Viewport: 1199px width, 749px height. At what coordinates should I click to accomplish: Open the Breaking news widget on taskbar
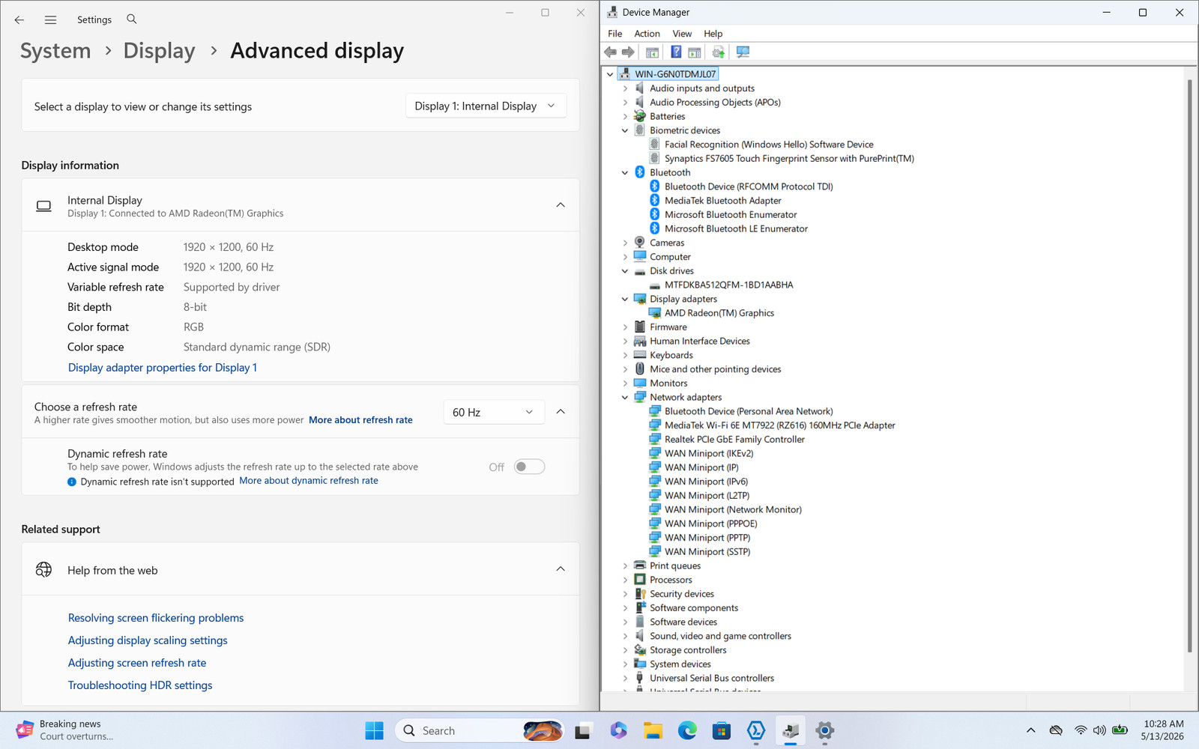pos(64,730)
